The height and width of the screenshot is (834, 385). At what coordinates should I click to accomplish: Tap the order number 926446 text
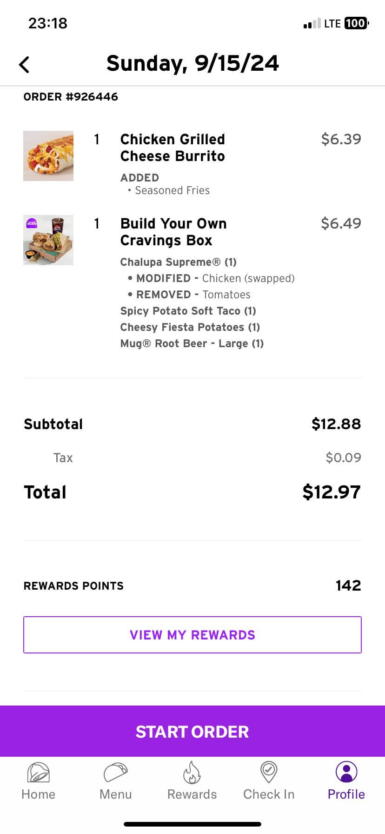[x=71, y=97]
